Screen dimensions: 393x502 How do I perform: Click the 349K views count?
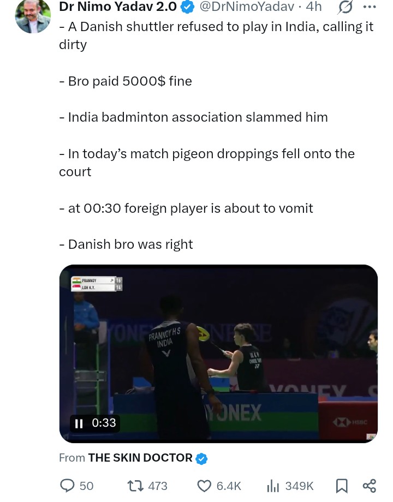(299, 486)
